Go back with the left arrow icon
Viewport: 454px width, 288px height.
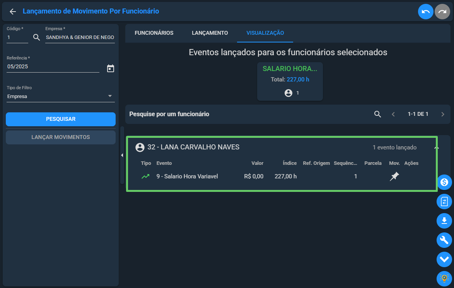[x=13, y=11]
